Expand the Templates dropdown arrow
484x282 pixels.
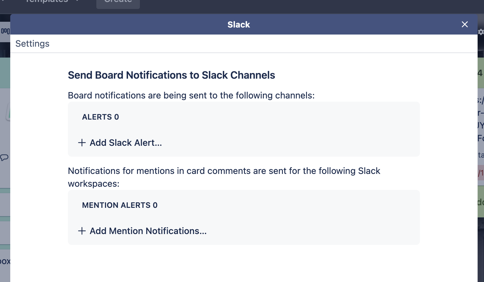point(76,1)
